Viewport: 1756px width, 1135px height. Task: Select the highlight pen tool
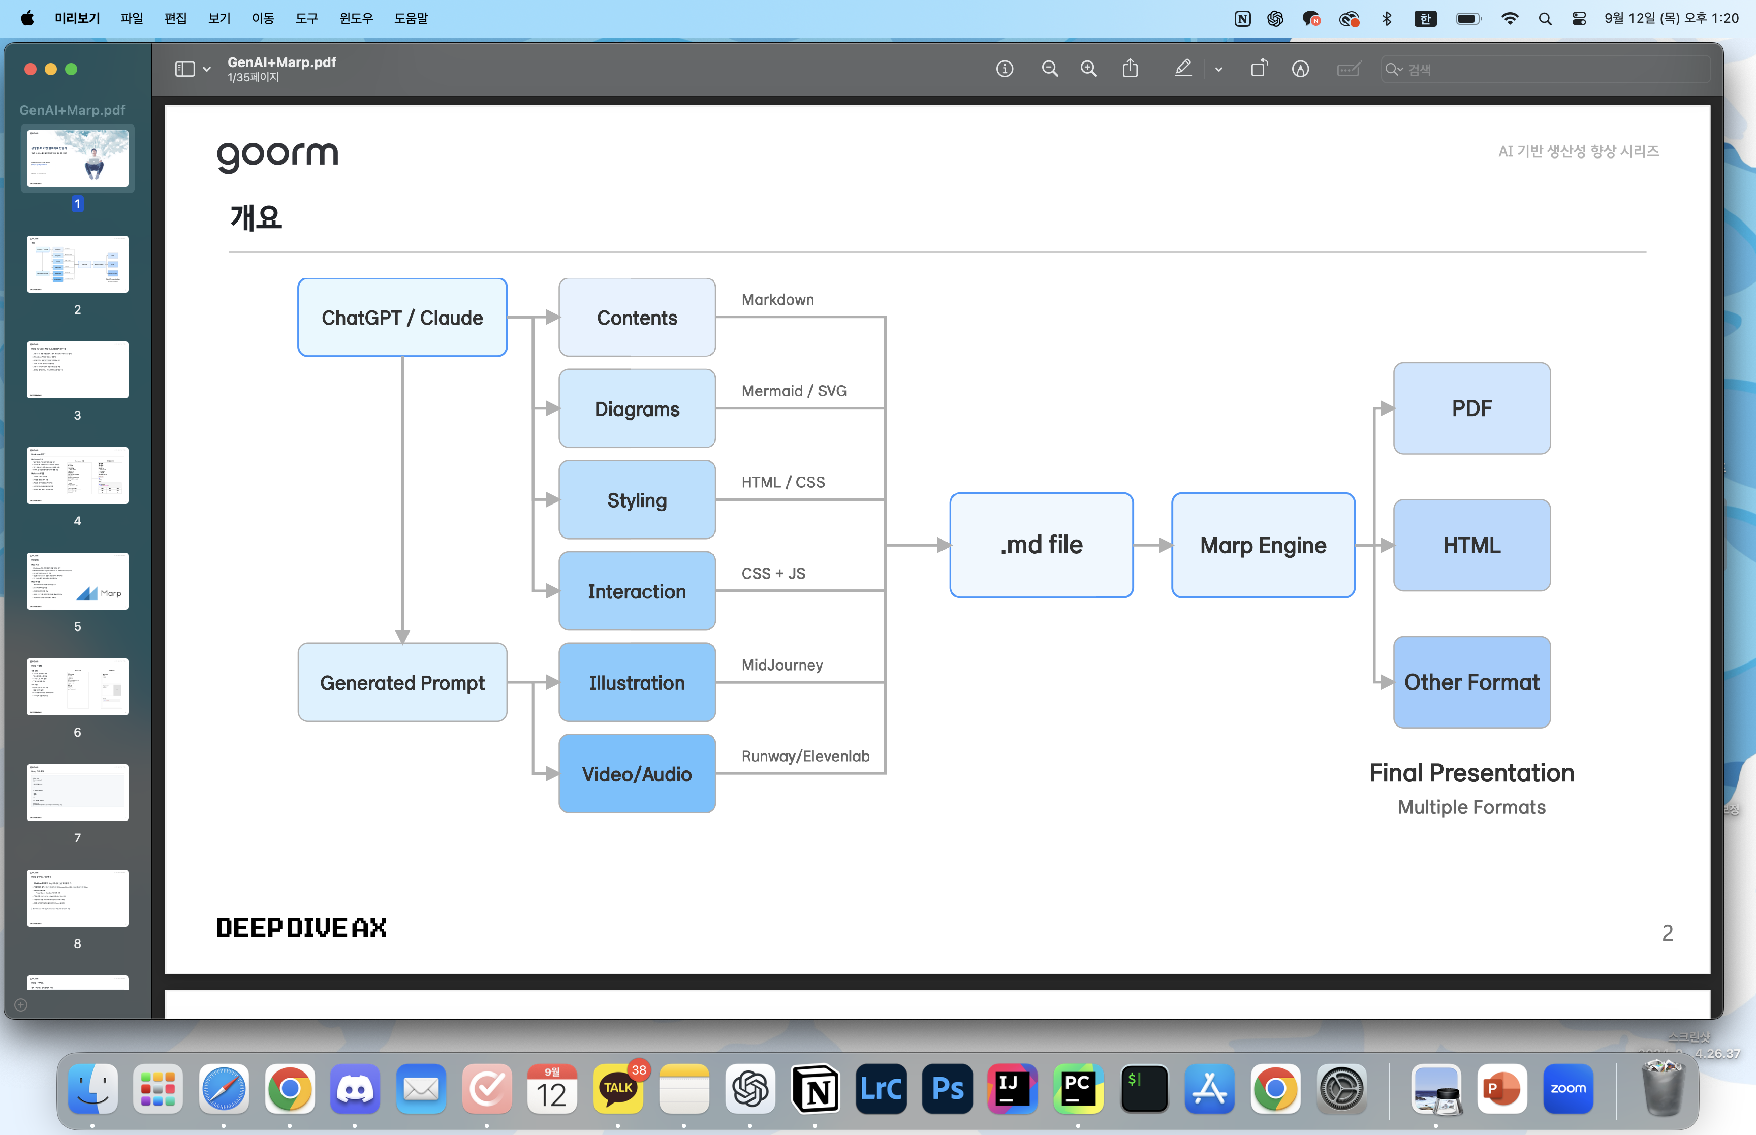(x=1183, y=69)
